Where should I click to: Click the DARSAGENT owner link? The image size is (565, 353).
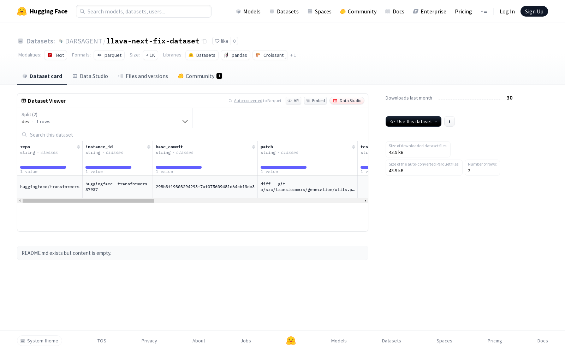[83, 41]
